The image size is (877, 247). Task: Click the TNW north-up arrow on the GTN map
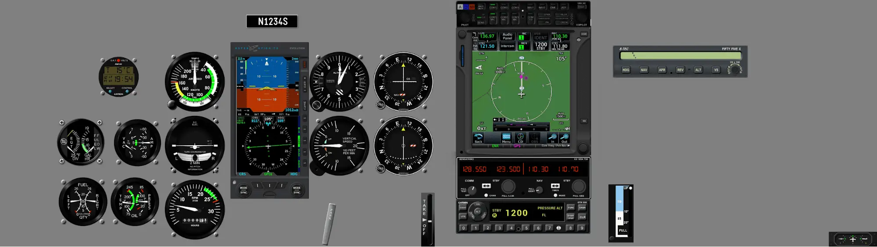click(479, 68)
